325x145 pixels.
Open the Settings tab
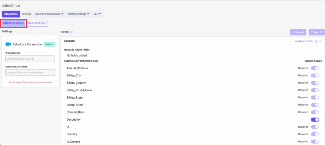point(27,14)
